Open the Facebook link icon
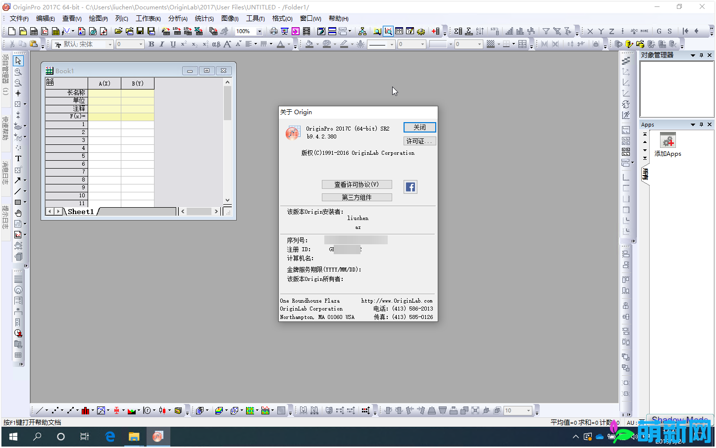The height and width of the screenshot is (448, 716). pos(410,187)
